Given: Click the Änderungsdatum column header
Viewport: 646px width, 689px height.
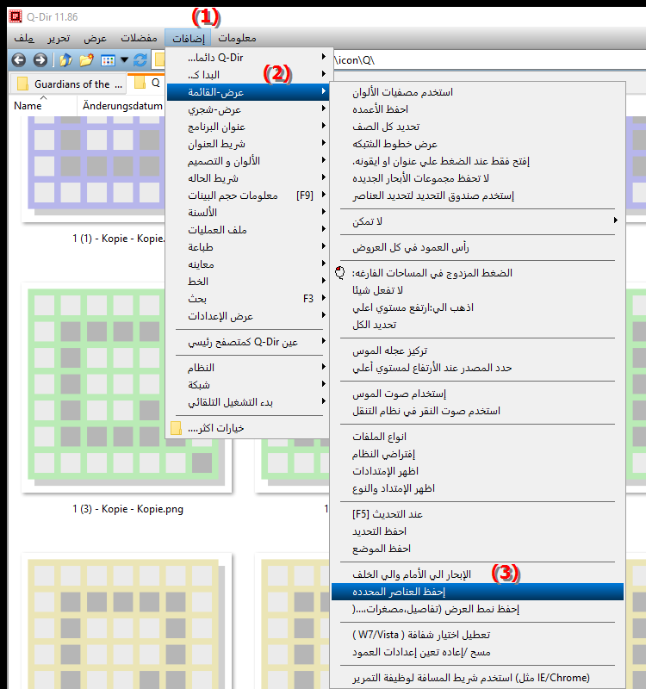Looking at the screenshot, I should tap(121, 105).
